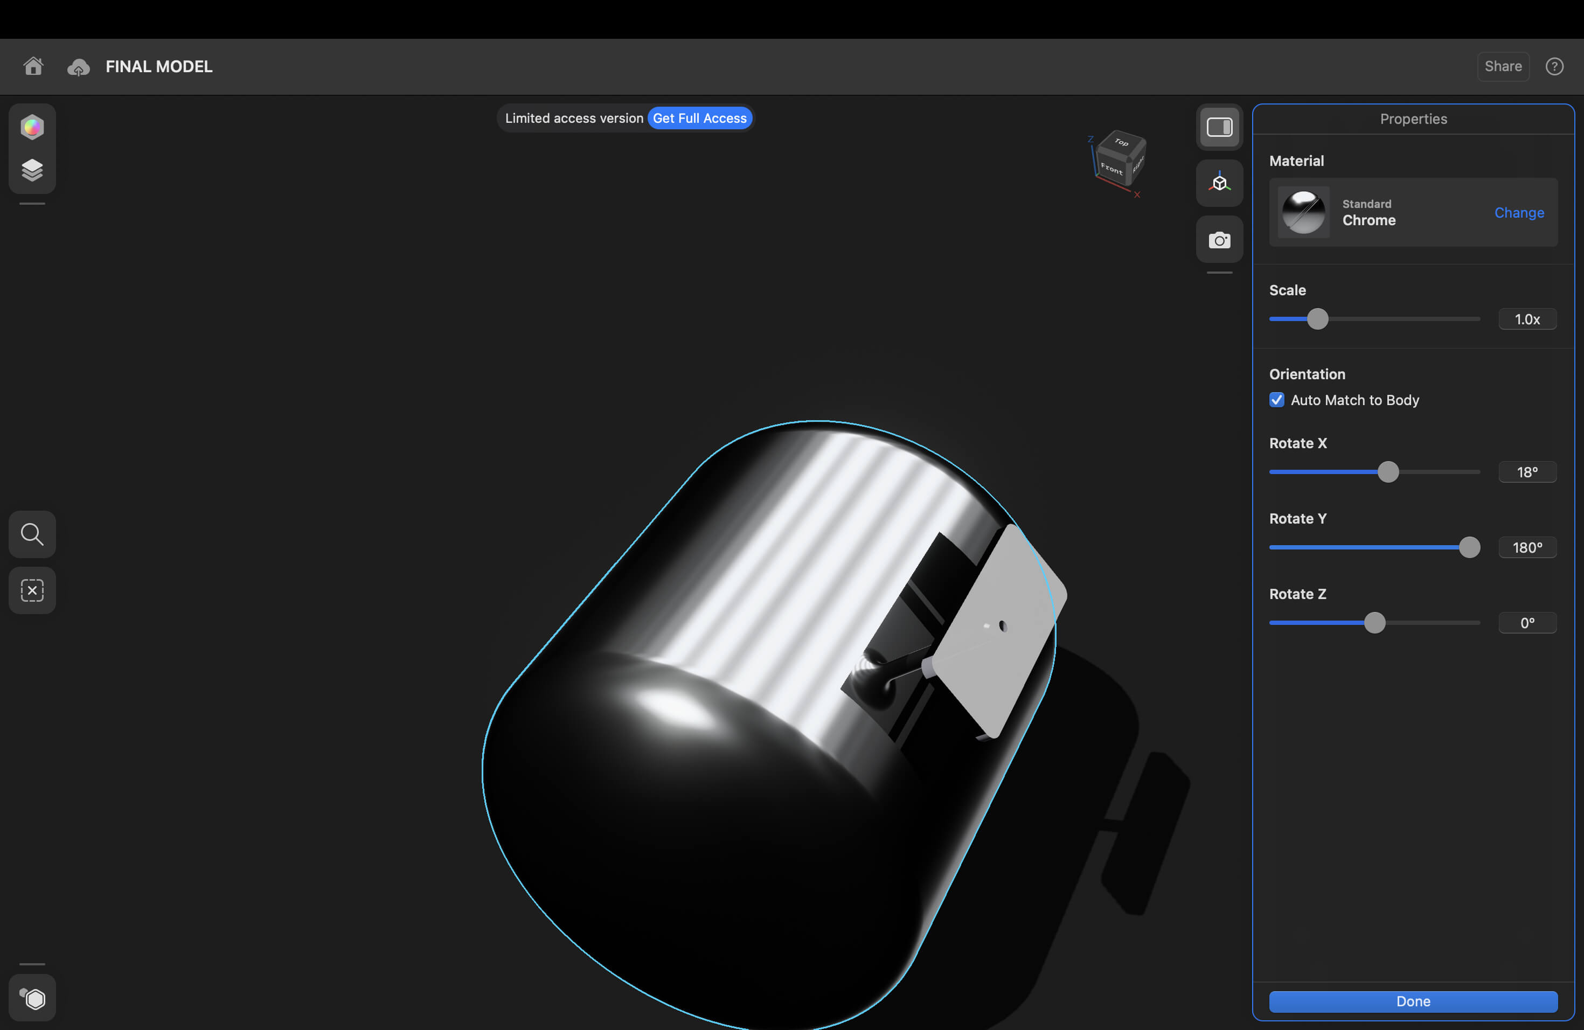Click Change to pick another material
1584x1030 pixels.
tap(1519, 213)
